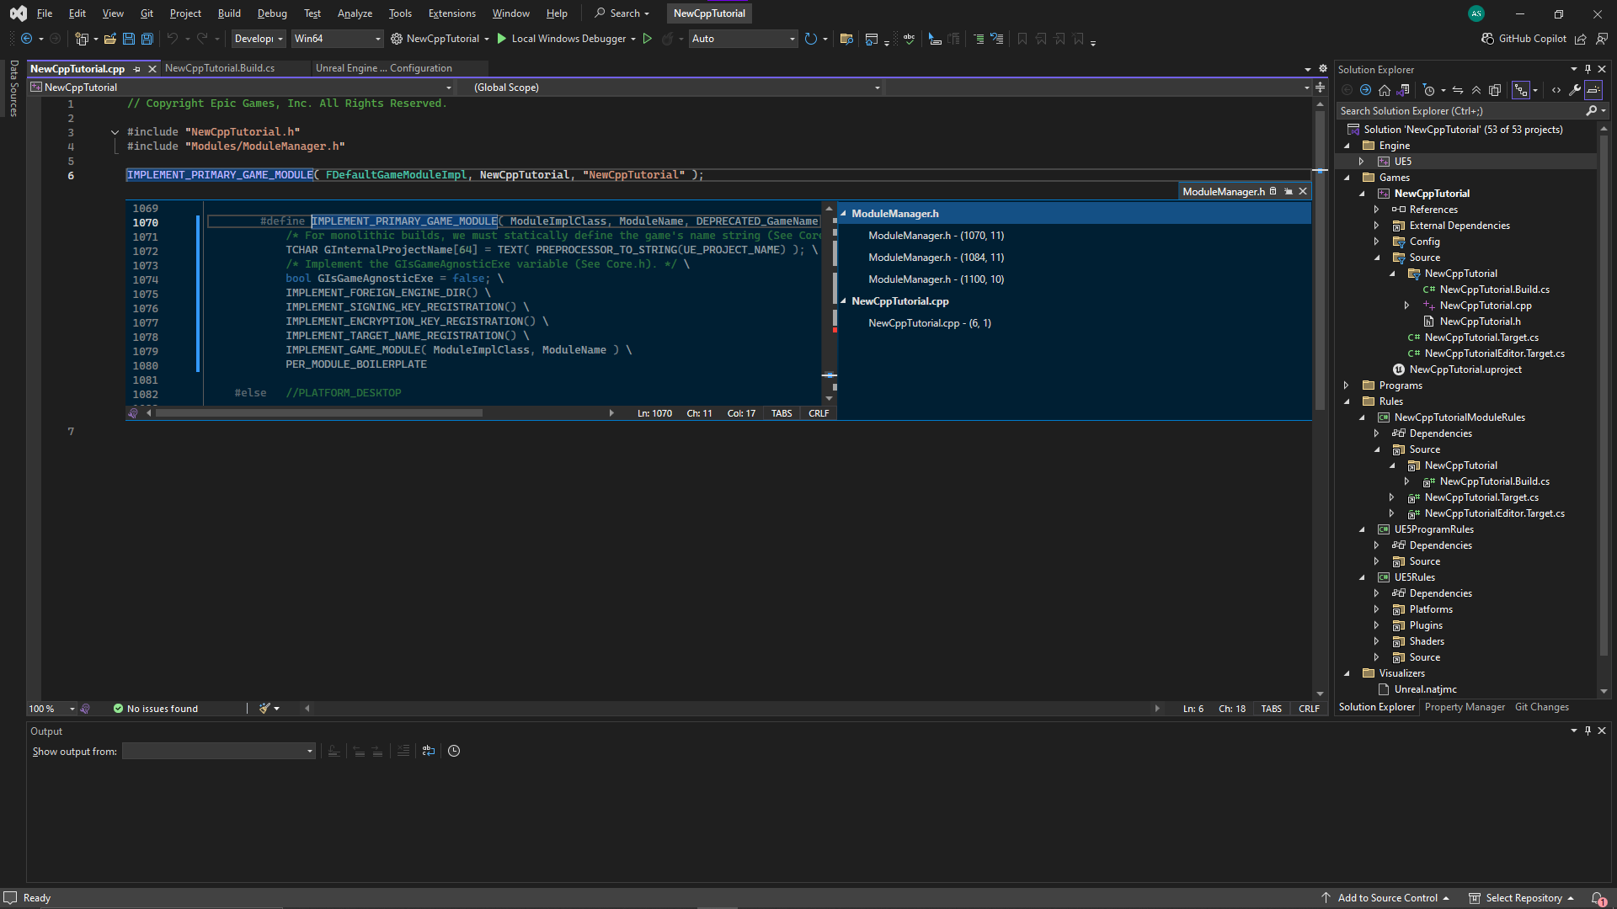Click Add to Source Control in status bar

click(1386, 898)
